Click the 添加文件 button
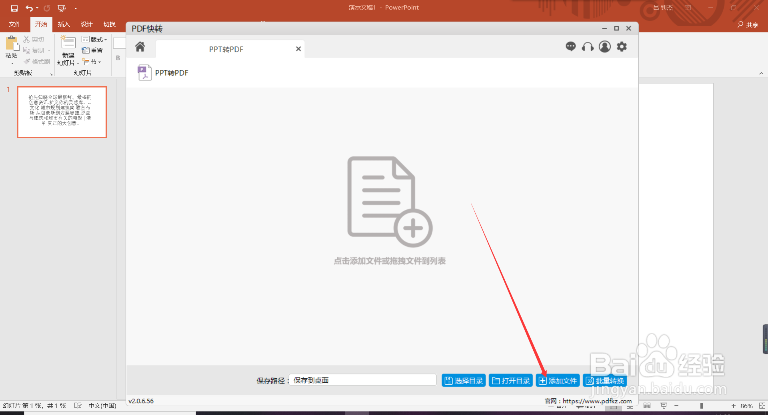The width and height of the screenshot is (768, 415). (558, 381)
